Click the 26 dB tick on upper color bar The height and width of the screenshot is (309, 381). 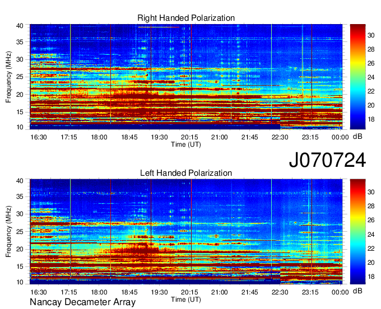[x=371, y=63]
